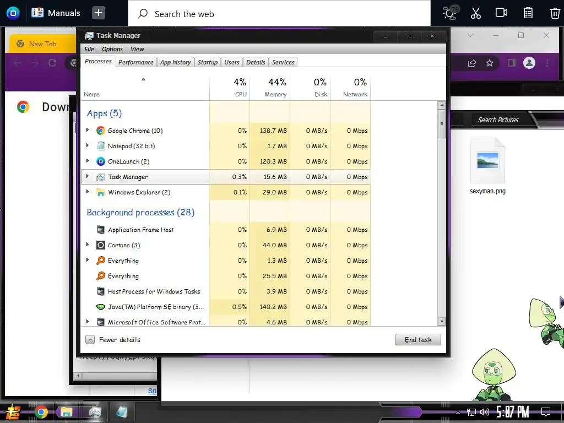Expand the Google Chrome process group
564x423 pixels.
(88, 130)
